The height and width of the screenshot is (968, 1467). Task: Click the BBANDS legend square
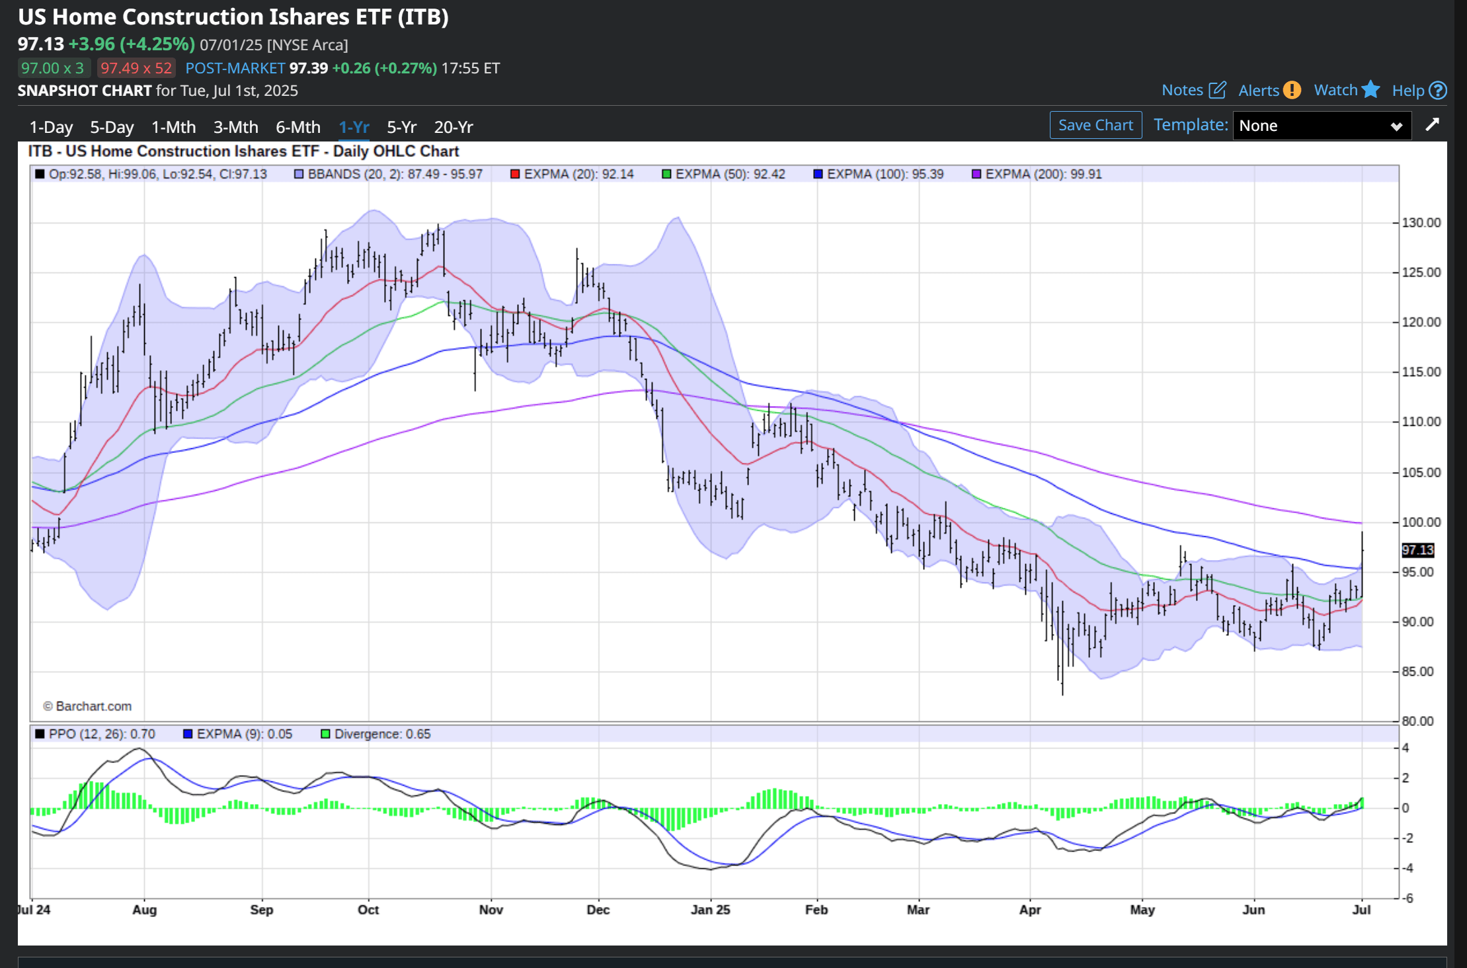tap(299, 174)
